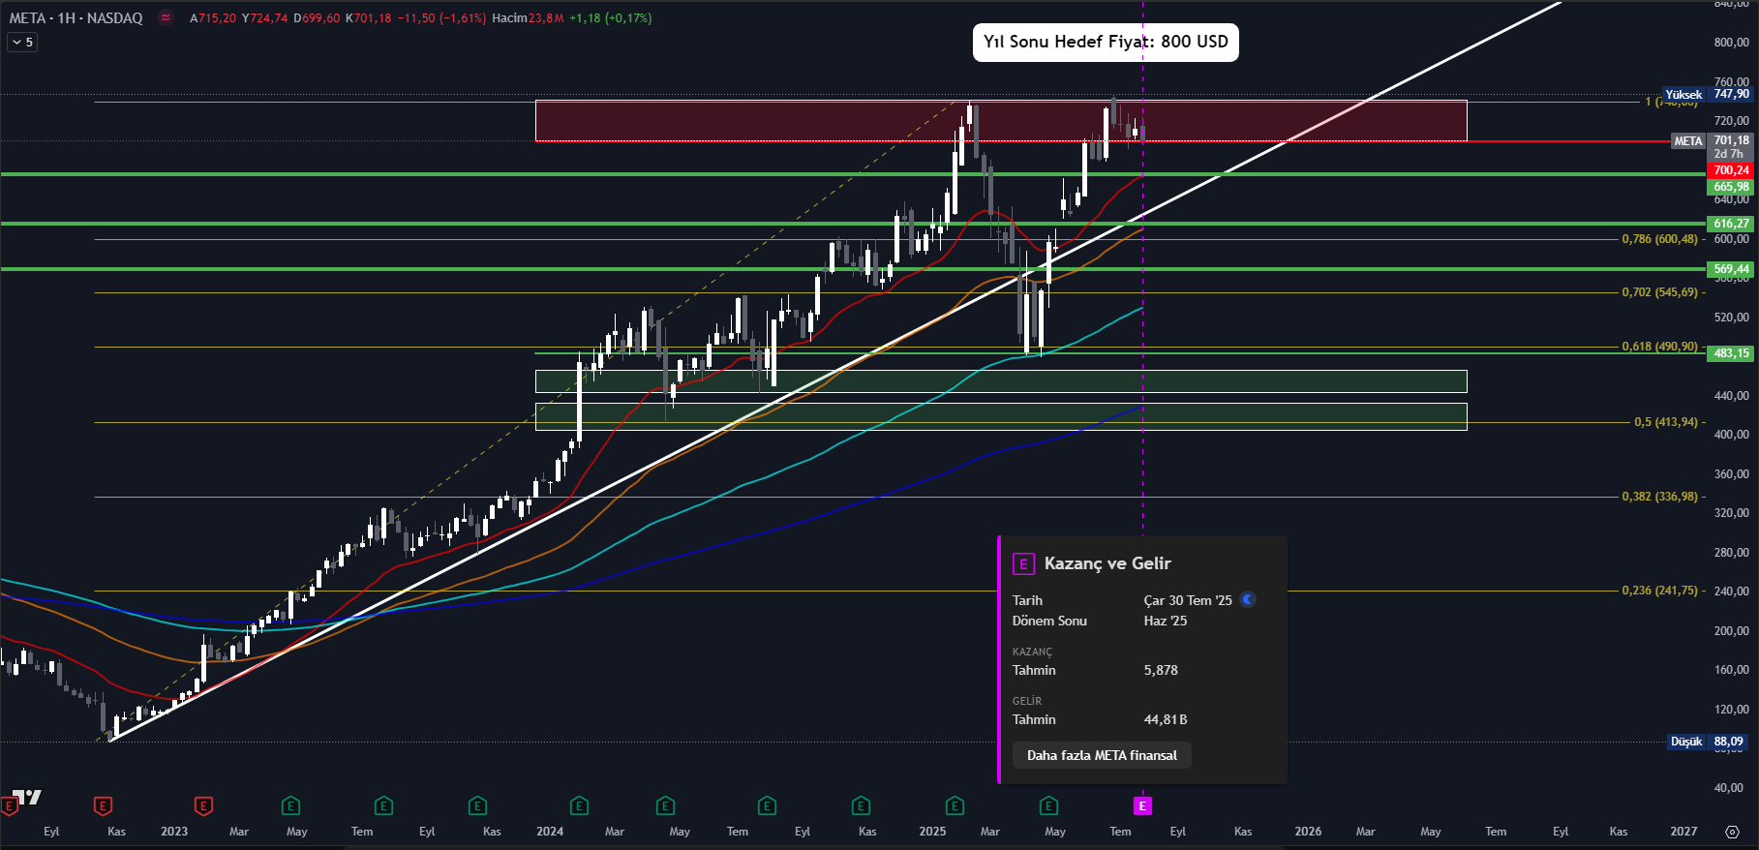Click the magenta upcoming earnings marker
This screenshot has height=850, width=1759.
(x=1142, y=805)
